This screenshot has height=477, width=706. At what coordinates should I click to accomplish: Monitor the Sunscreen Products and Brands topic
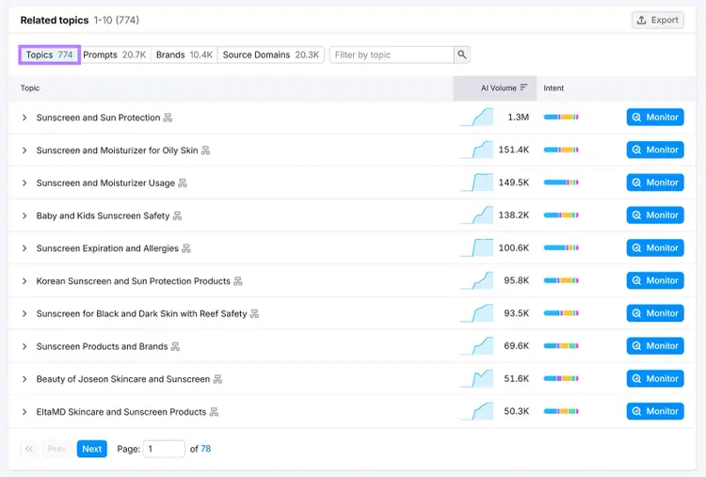click(655, 346)
